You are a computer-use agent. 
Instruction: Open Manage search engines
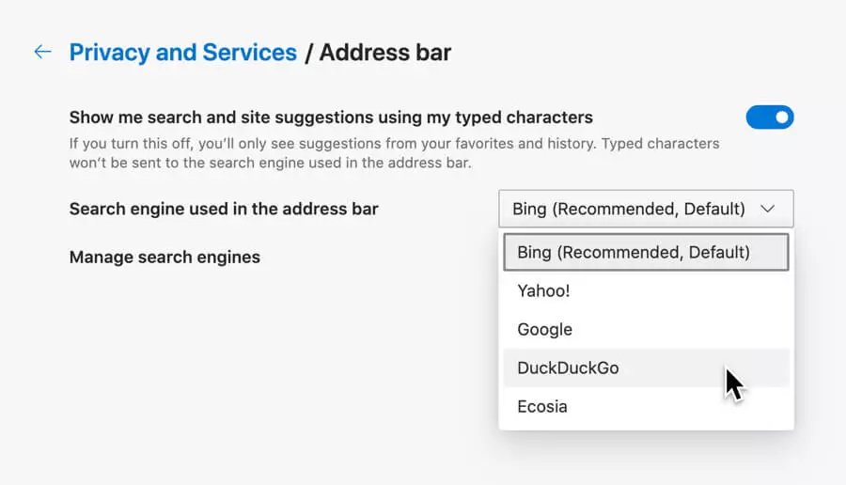pos(164,258)
